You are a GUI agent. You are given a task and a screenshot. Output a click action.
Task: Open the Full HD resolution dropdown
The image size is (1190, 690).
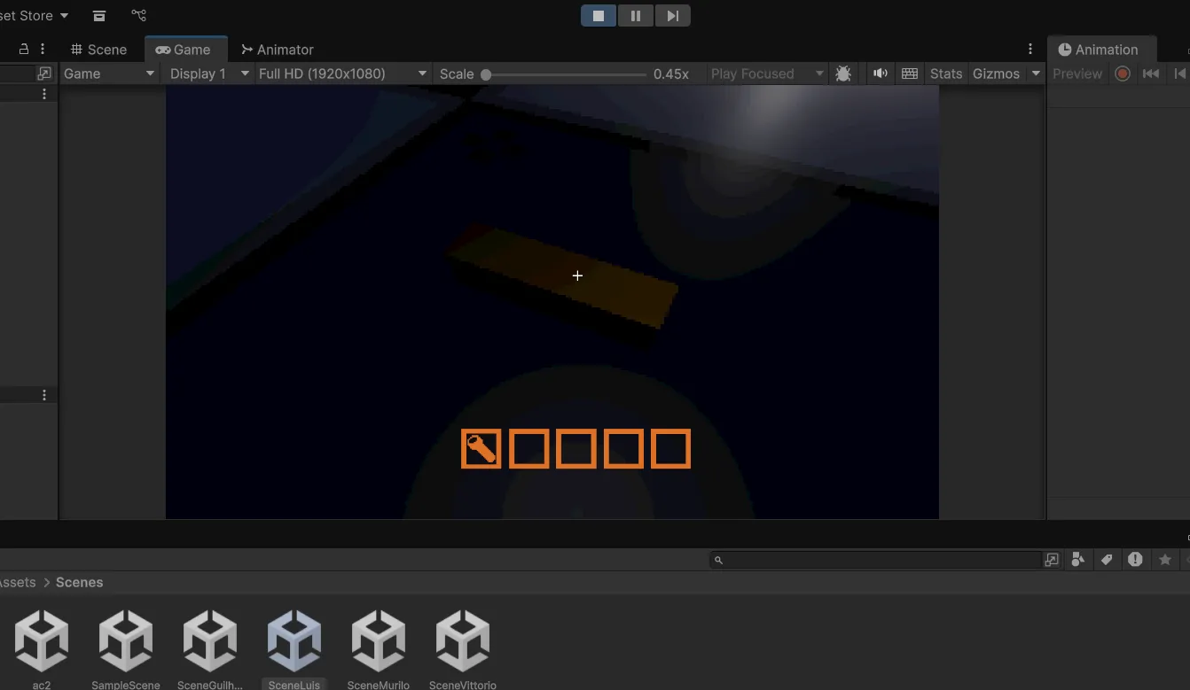click(x=341, y=74)
